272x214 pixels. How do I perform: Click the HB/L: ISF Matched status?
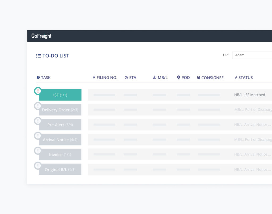pyautogui.click(x=249, y=95)
